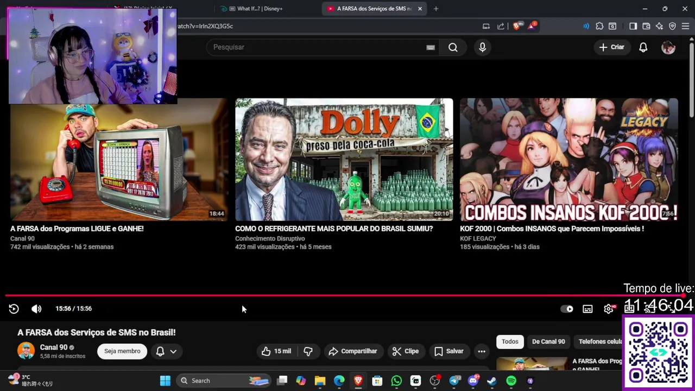The image size is (695, 391).
Task: Open Conhecimento Disruptivo channel link
Action: point(270,238)
